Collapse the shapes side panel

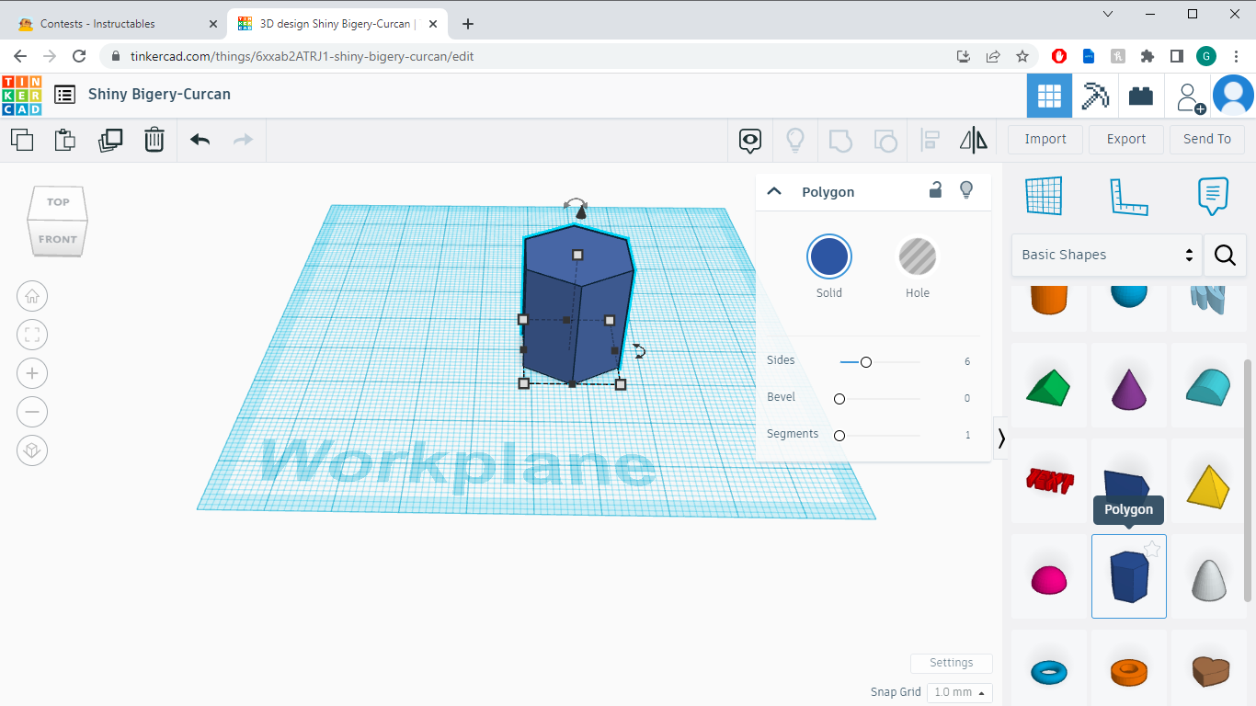tap(1001, 438)
